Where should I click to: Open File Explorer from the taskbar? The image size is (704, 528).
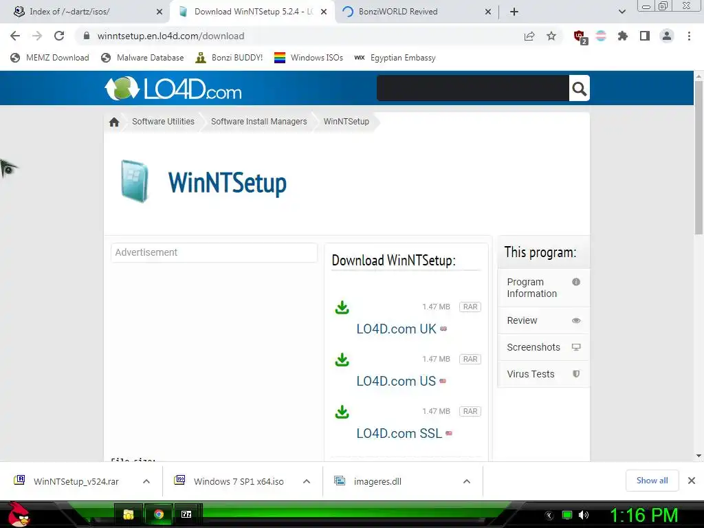point(129,514)
